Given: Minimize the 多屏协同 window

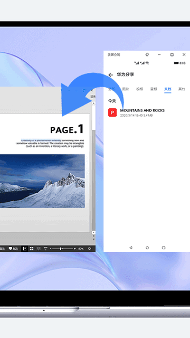Looking at the screenshot, I should pyautogui.click(x=159, y=55).
